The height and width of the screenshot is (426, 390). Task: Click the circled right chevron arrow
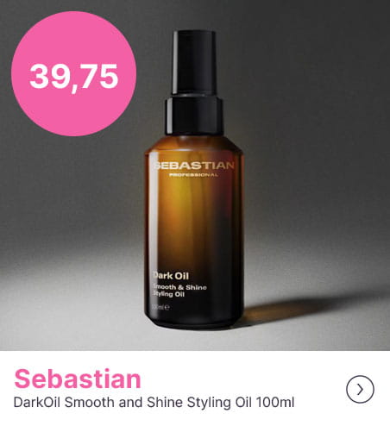(x=360, y=389)
